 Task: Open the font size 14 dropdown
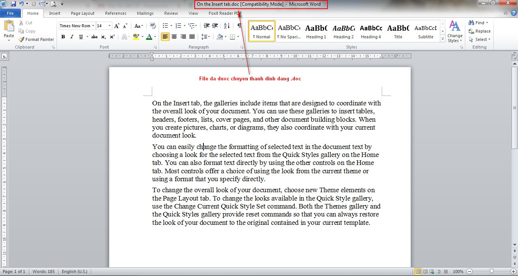point(110,26)
